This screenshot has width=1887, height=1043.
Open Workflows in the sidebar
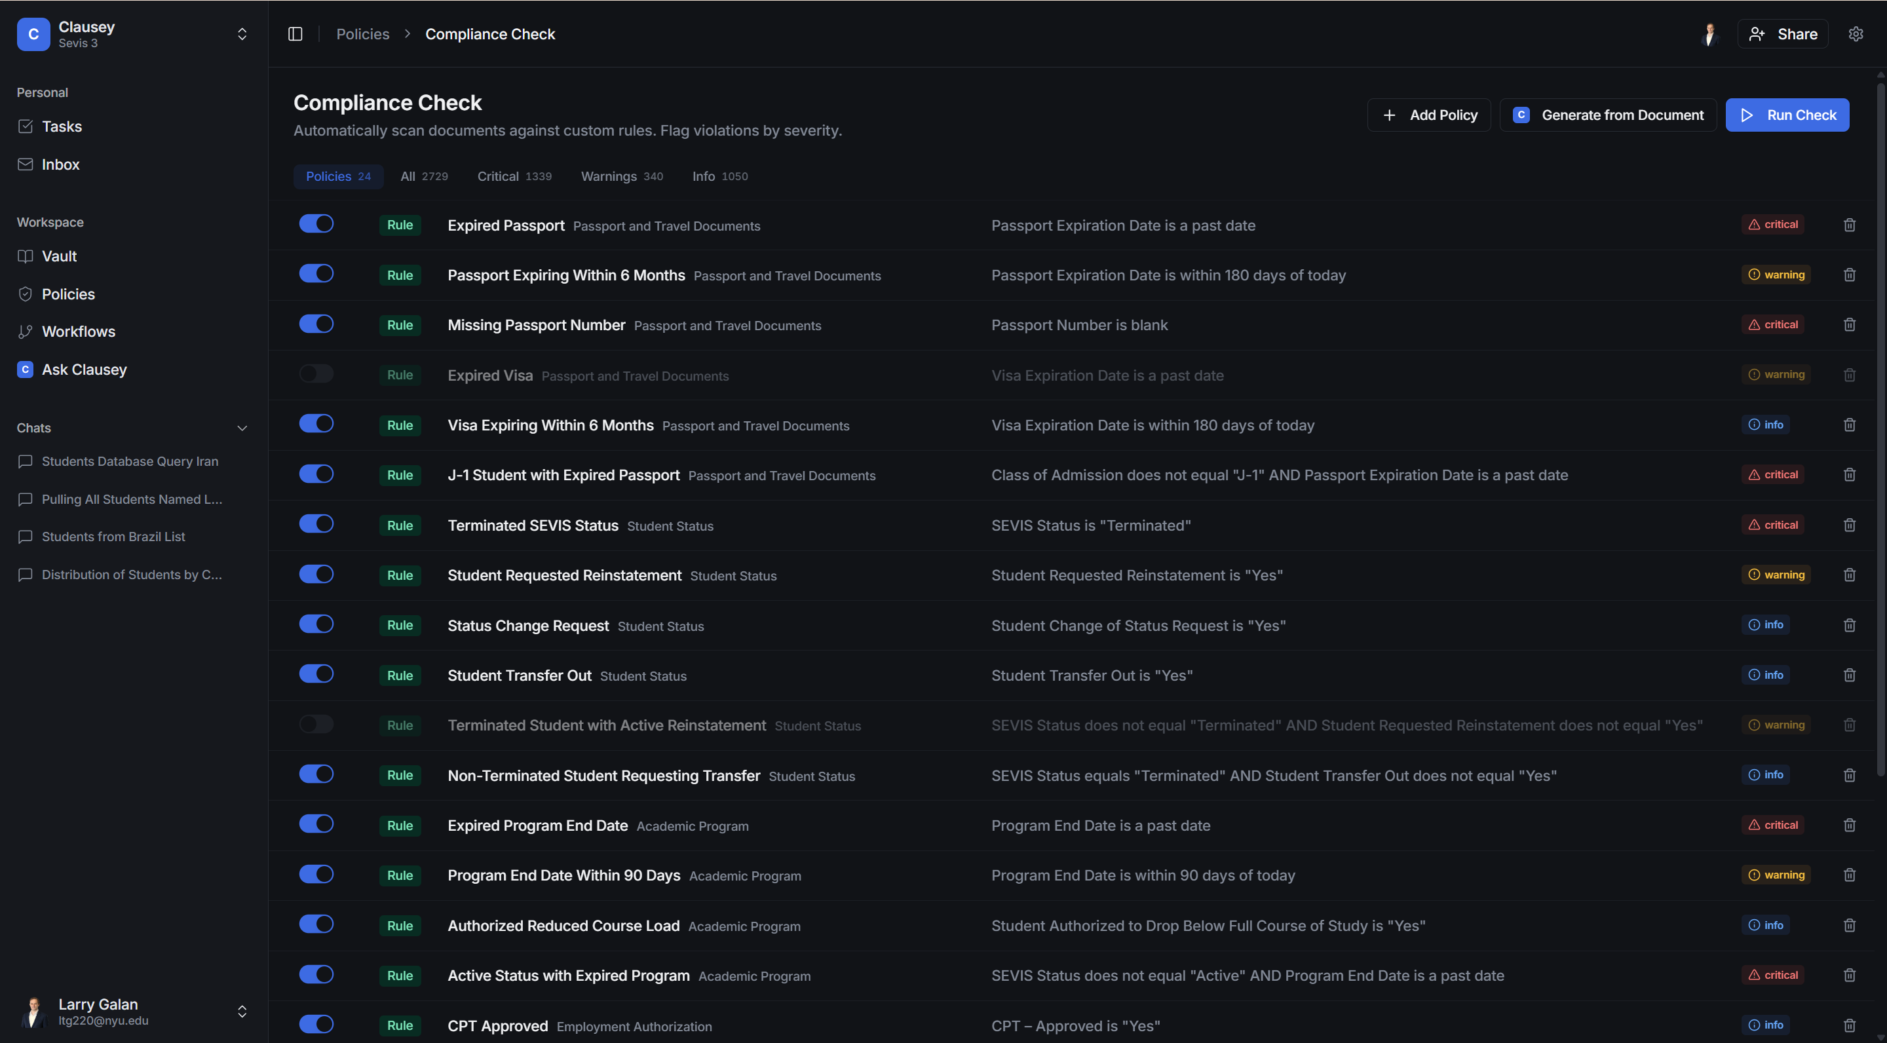tap(78, 332)
